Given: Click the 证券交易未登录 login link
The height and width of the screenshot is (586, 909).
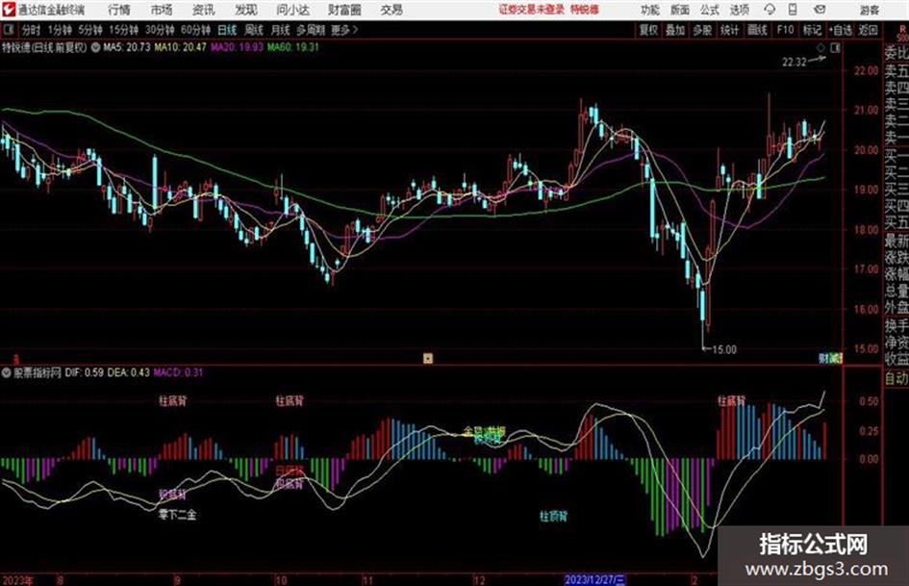Looking at the screenshot, I should click(x=532, y=10).
